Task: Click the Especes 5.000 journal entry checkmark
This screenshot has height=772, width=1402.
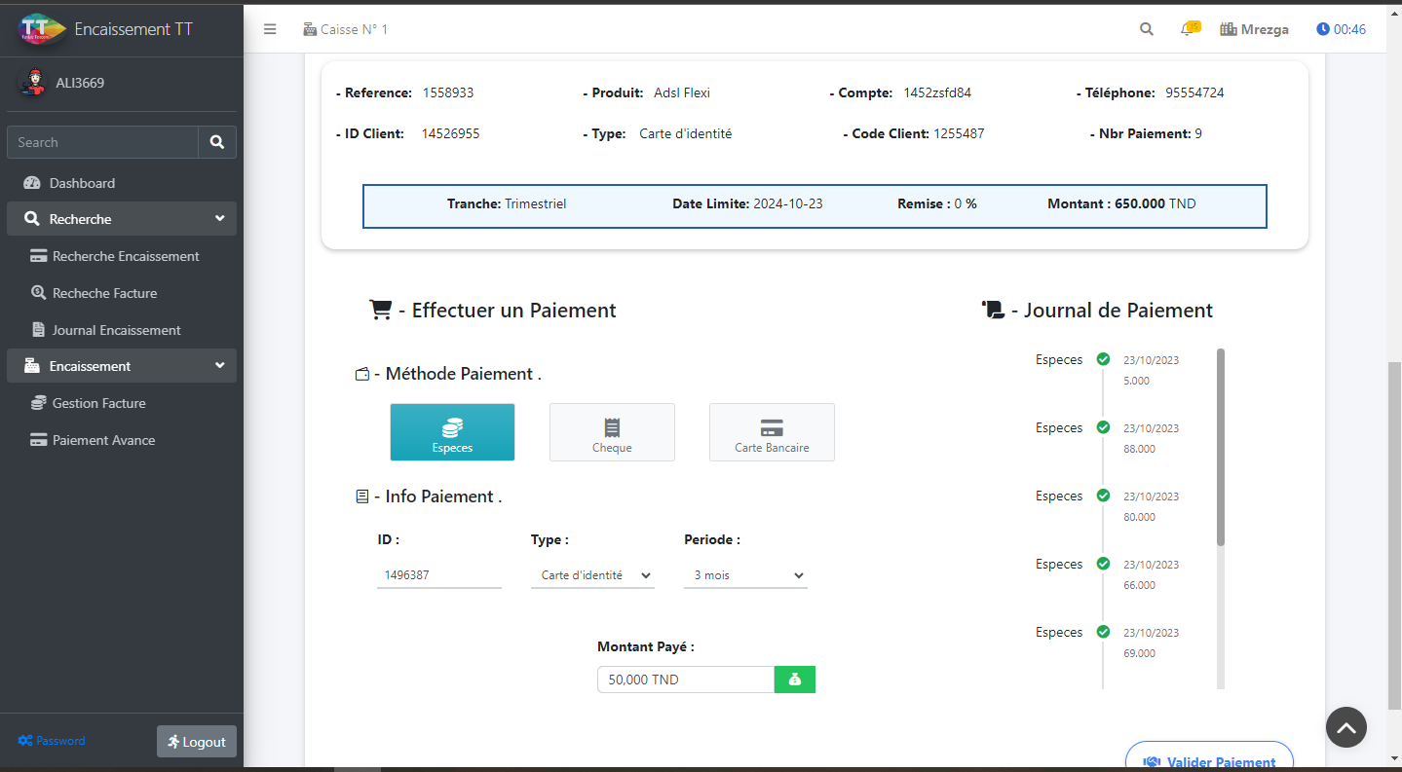Action: coord(1103,359)
